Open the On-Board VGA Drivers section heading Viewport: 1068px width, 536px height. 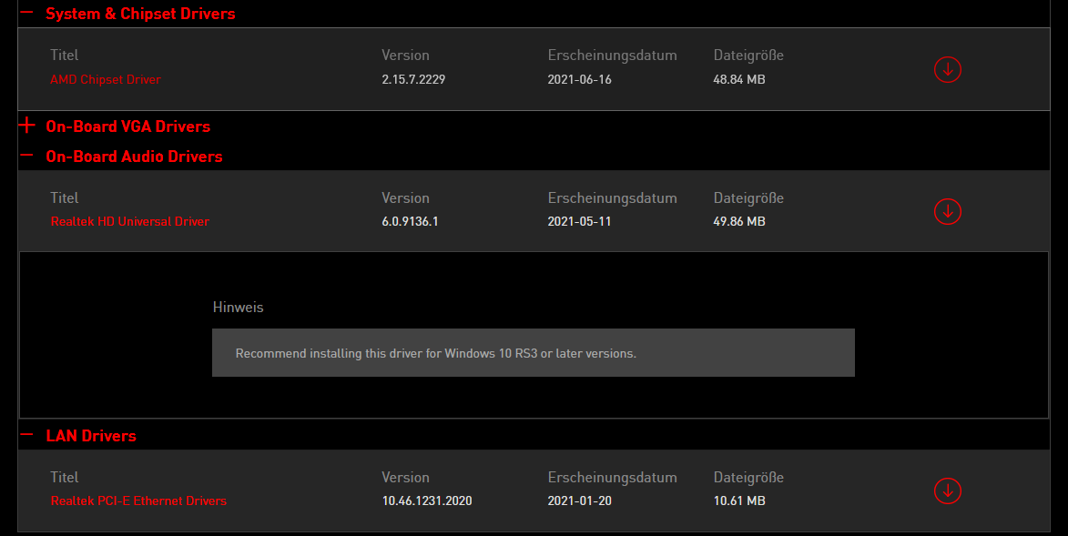[x=128, y=126]
